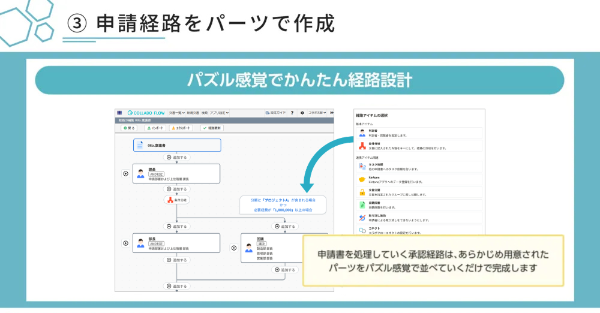
Task: Click the COLLABO FLOW logo
Action: (x=146, y=113)
